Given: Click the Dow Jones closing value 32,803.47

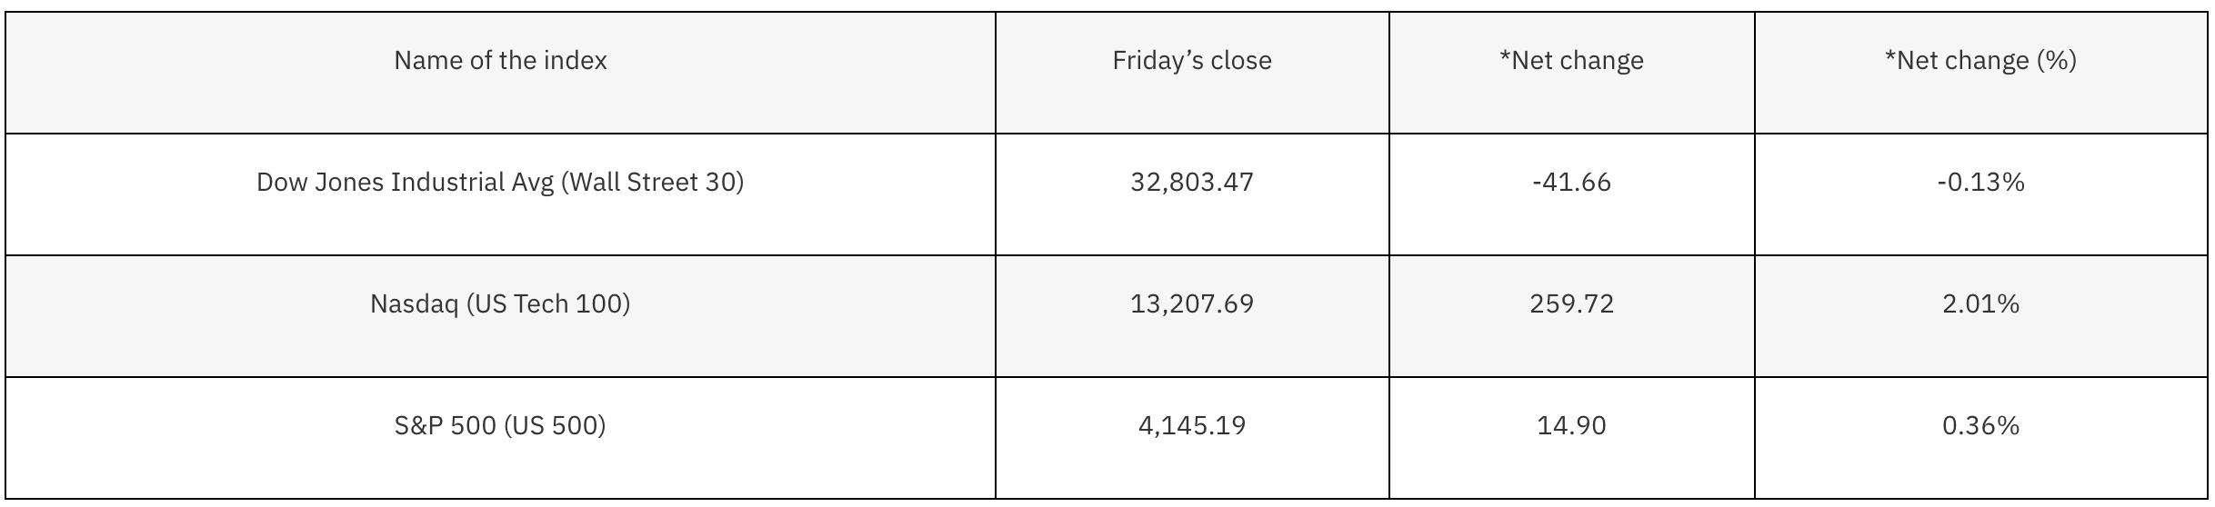Looking at the screenshot, I should (x=1191, y=183).
